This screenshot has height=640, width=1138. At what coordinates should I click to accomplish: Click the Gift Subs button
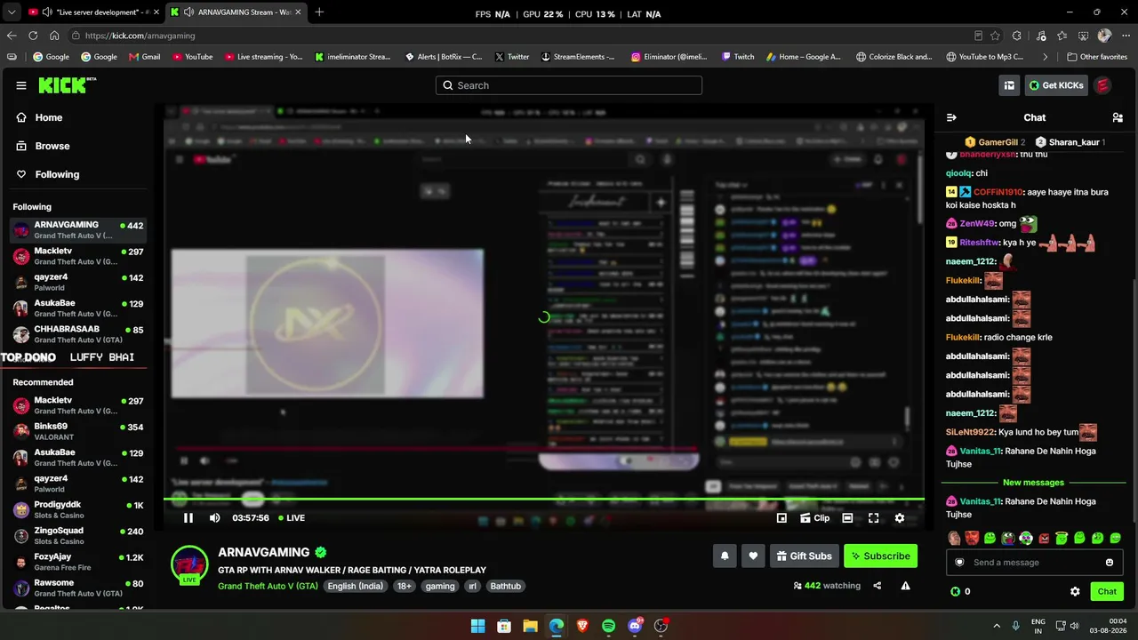click(804, 556)
